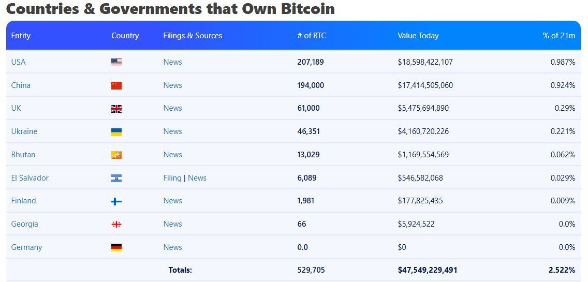This screenshot has height=282, width=588.
Task: Click the Bhutan flag icon
Action: [x=116, y=155]
